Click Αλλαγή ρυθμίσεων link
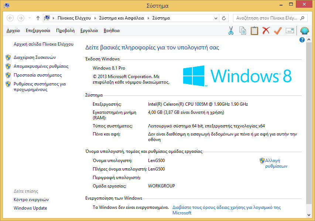The height and width of the screenshot is (221, 315). pyautogui.click(x=276, y=163)
